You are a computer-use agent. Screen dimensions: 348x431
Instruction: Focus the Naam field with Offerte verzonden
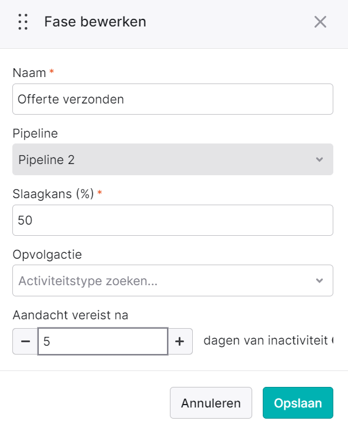point(173,99)
